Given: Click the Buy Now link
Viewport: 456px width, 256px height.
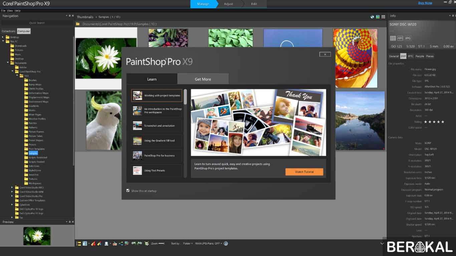Looking at the screenshot, I should coord(425,3).
